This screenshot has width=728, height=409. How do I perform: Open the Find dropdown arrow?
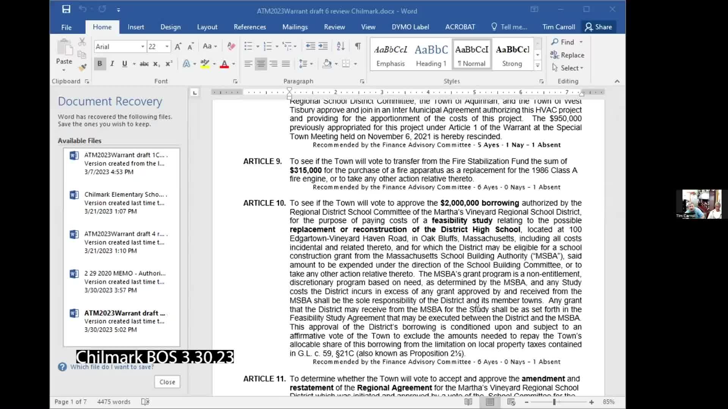tap(581, 42)
